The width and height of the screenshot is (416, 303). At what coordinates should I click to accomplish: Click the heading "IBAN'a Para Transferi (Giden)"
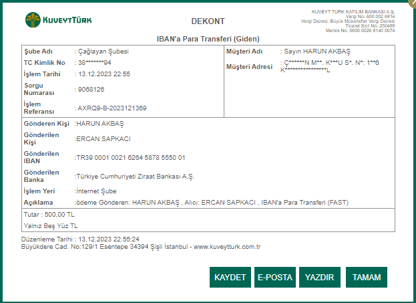click(208, 39)
